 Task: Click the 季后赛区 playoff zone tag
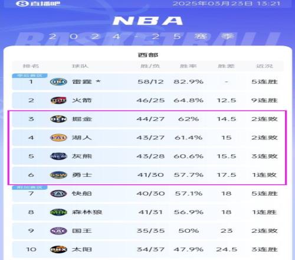(29, 76)
